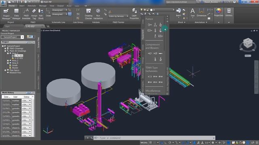Open the Project Manager ribbon button
The height and width of the screenshot is (145, 259).
point(6,14)
